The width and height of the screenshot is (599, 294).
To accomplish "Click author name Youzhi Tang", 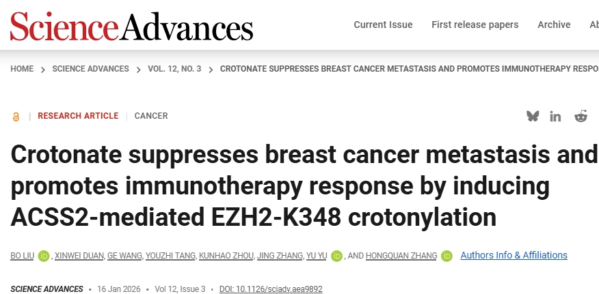I will coord(170,256).
